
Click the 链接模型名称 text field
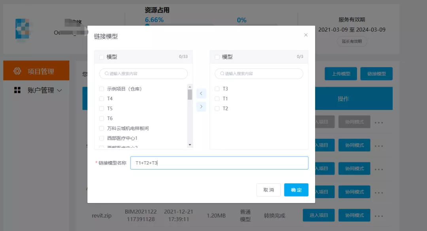(x=219, y=163)
